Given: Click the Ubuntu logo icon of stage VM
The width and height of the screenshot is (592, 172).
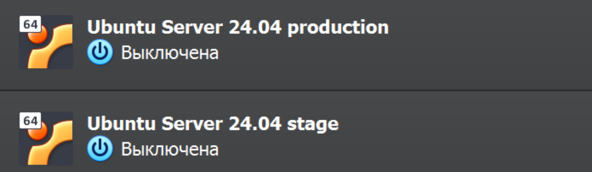Looking at the screenshot, I should pyautogui.click(x=46, y=138).
